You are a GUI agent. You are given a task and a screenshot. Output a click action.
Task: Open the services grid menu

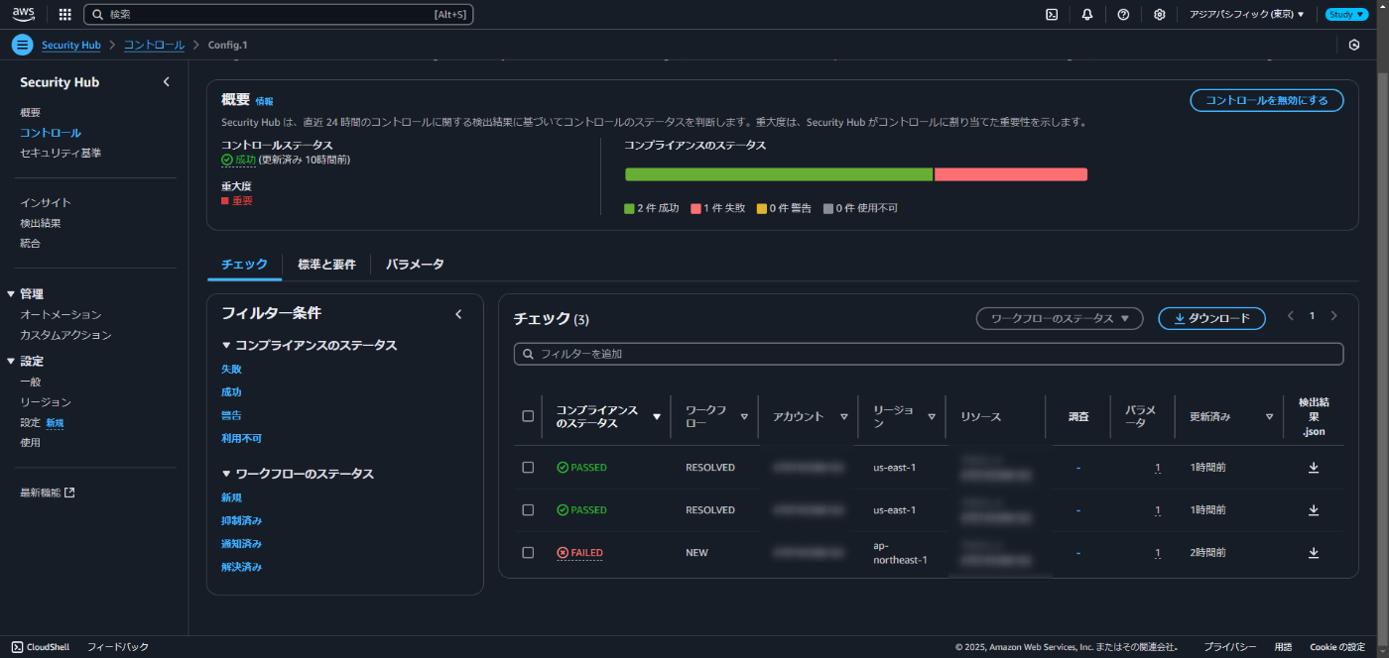click(65, 14)
